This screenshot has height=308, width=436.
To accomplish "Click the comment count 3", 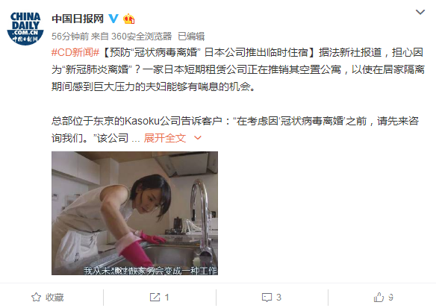I will 279,298.
